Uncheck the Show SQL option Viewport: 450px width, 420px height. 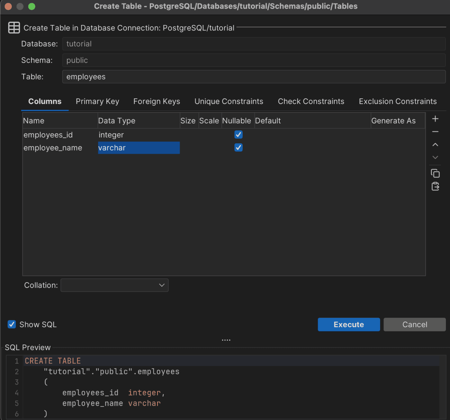point(11,324)
